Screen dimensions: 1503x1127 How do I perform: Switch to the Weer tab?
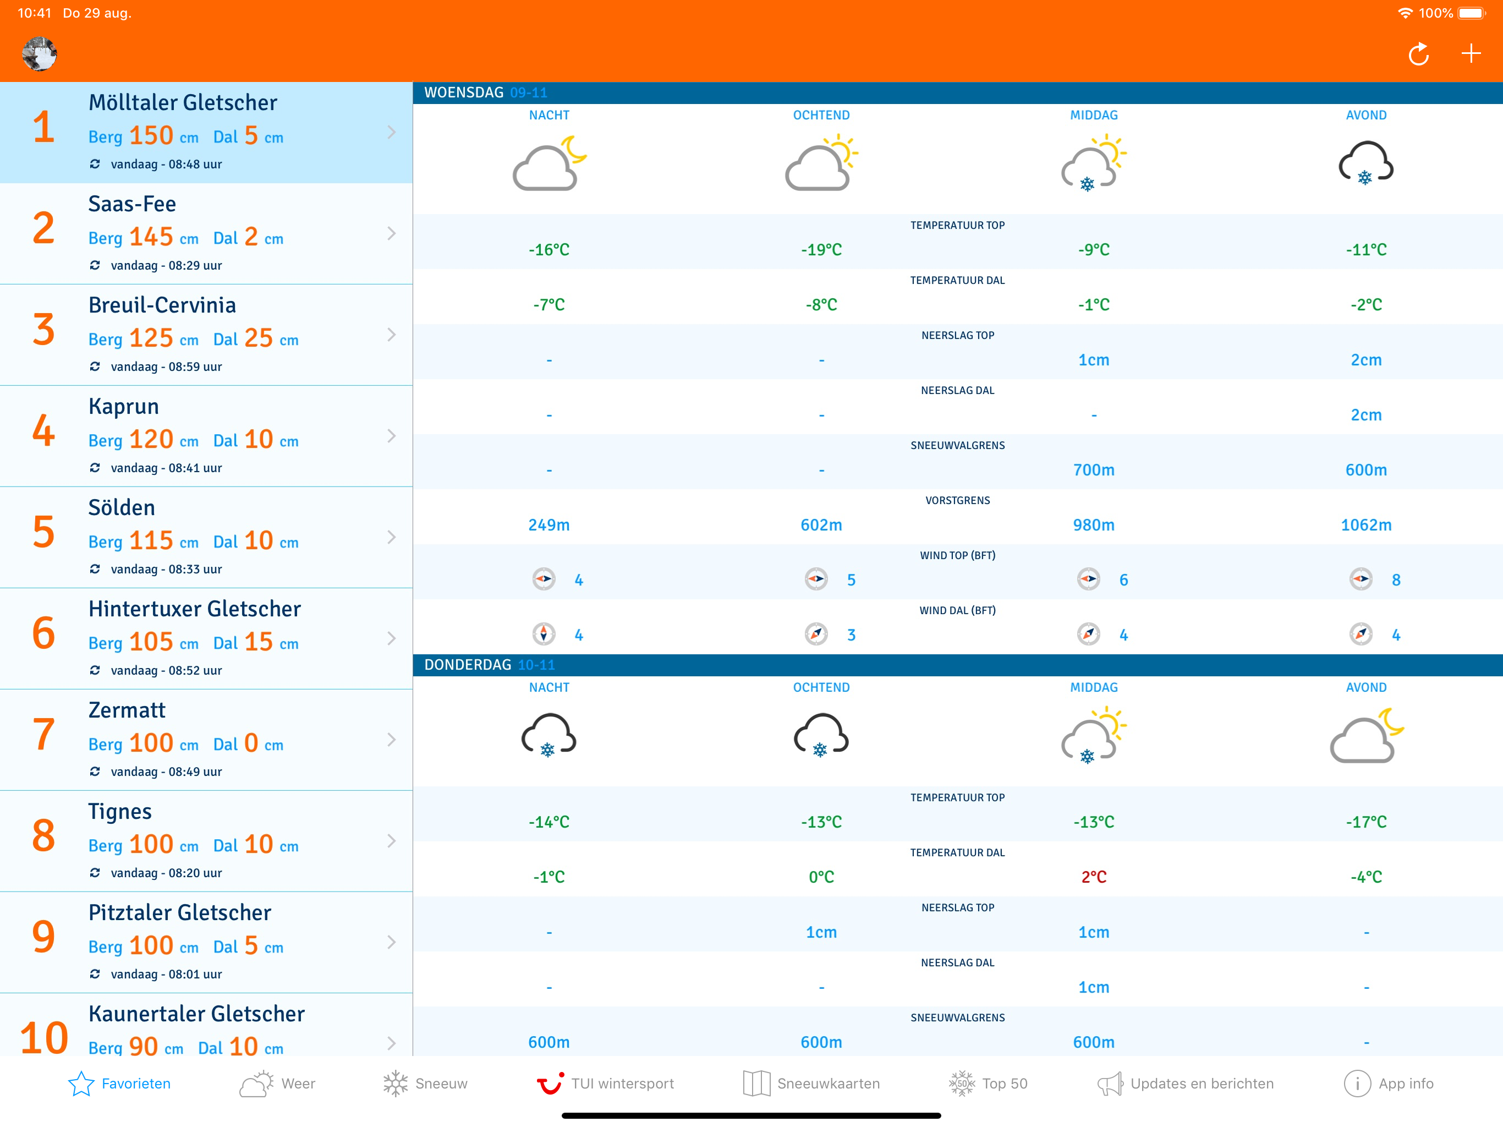coord(277,1083)
